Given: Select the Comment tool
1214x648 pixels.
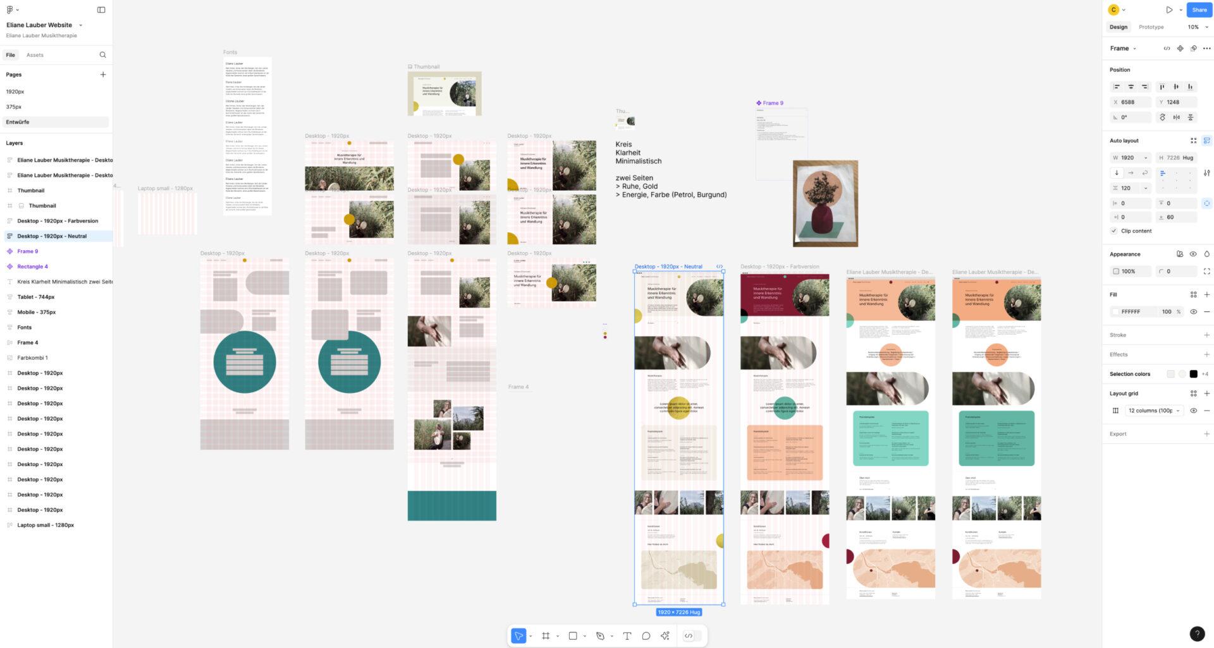Looking at the screenshot, I should click(x=646, y=636).
